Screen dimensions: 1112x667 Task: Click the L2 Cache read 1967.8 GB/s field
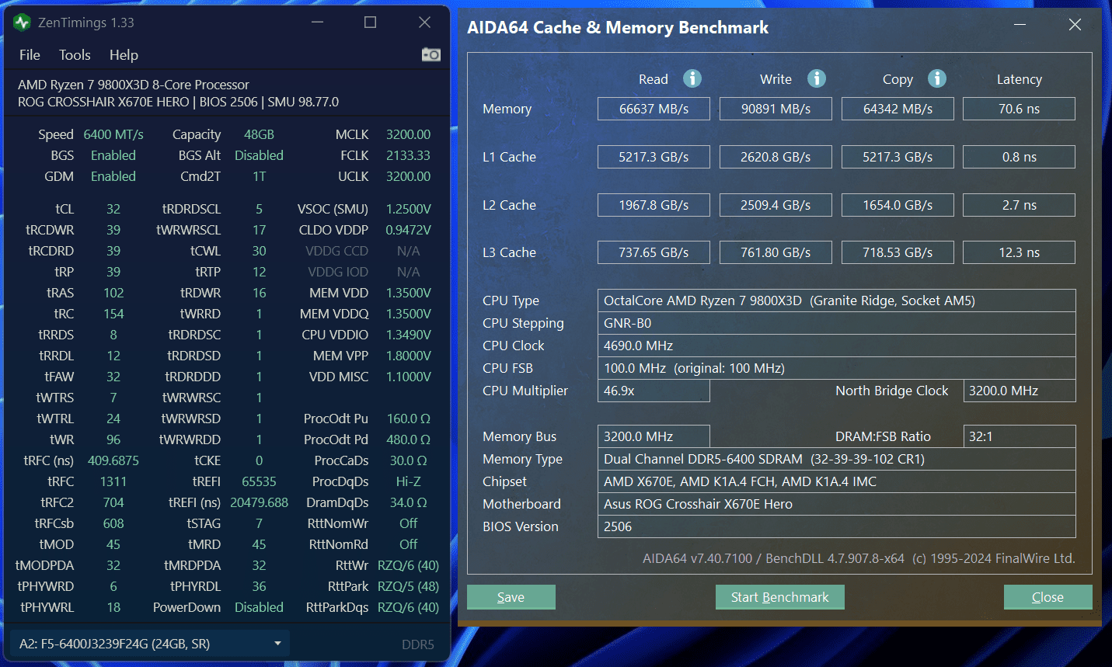654,205
